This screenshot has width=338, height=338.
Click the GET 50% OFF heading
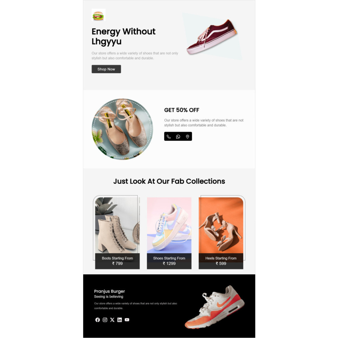(x=182, y=110)
